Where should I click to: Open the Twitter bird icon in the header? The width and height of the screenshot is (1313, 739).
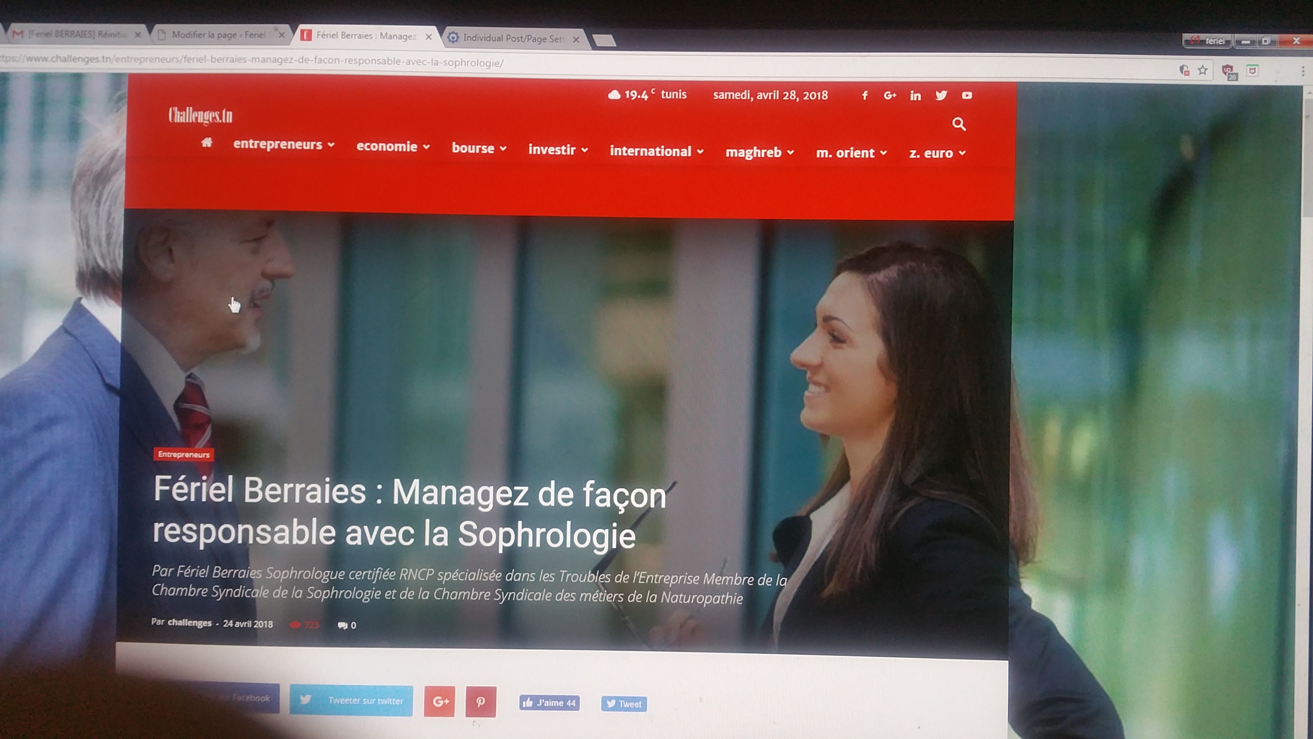(x=941, y=95)
